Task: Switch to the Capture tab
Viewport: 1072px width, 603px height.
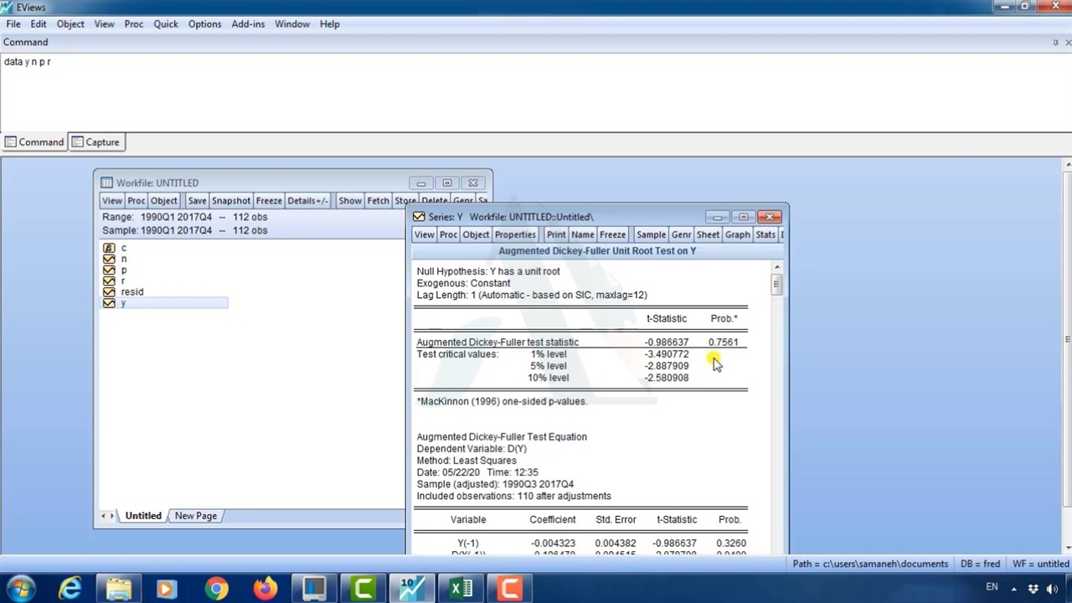Action: coord(95,142)
